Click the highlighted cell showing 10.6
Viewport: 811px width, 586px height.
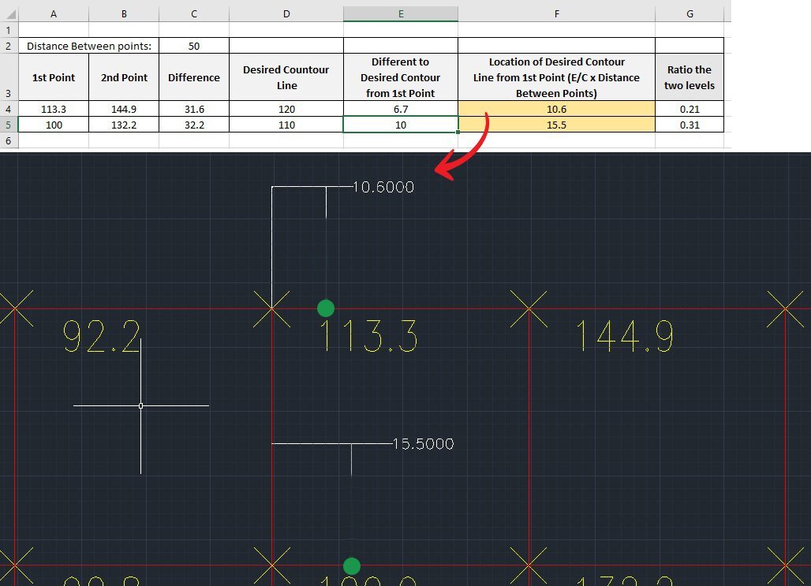coord(556,109)
